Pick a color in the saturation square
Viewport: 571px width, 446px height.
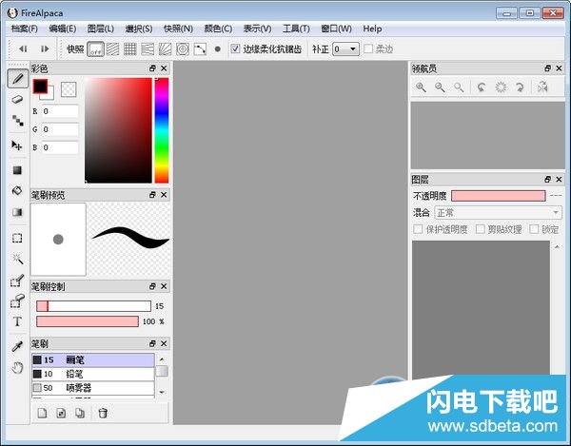point(118,130)
